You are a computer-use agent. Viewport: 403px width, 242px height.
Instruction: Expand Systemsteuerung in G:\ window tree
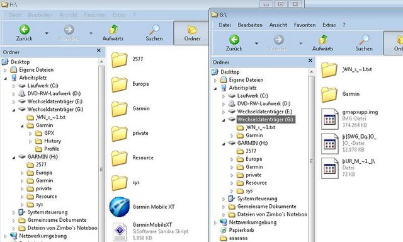[x=224, y=199]
